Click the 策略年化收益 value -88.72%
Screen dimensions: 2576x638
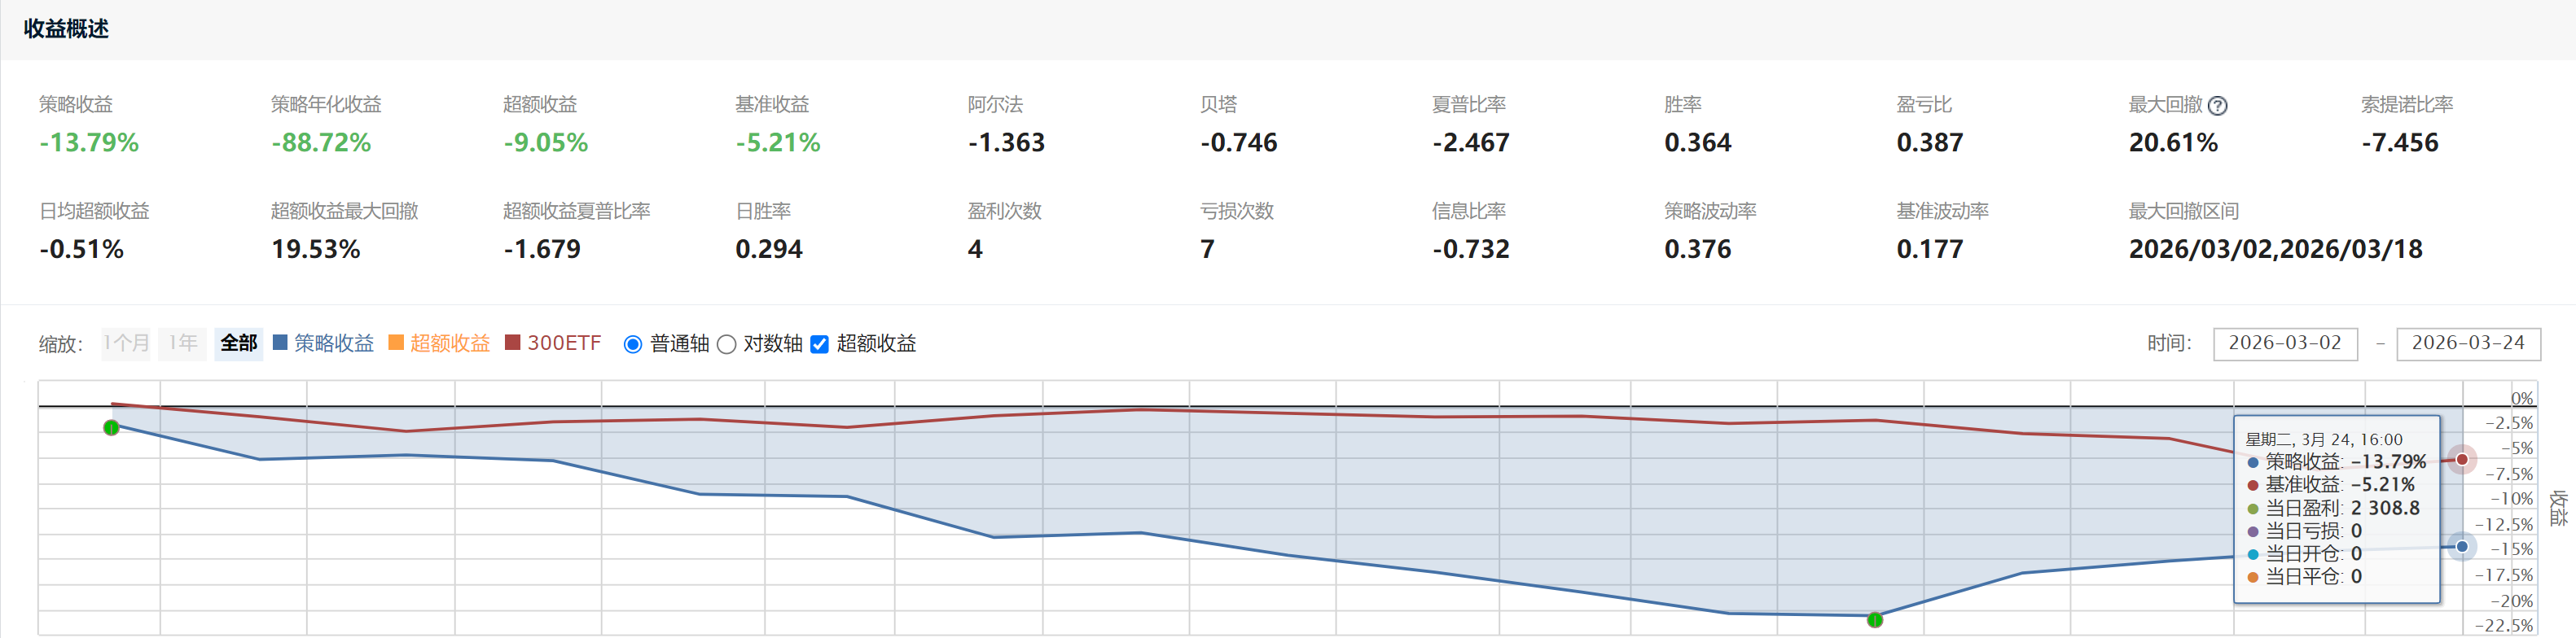(x=321, y=142)
